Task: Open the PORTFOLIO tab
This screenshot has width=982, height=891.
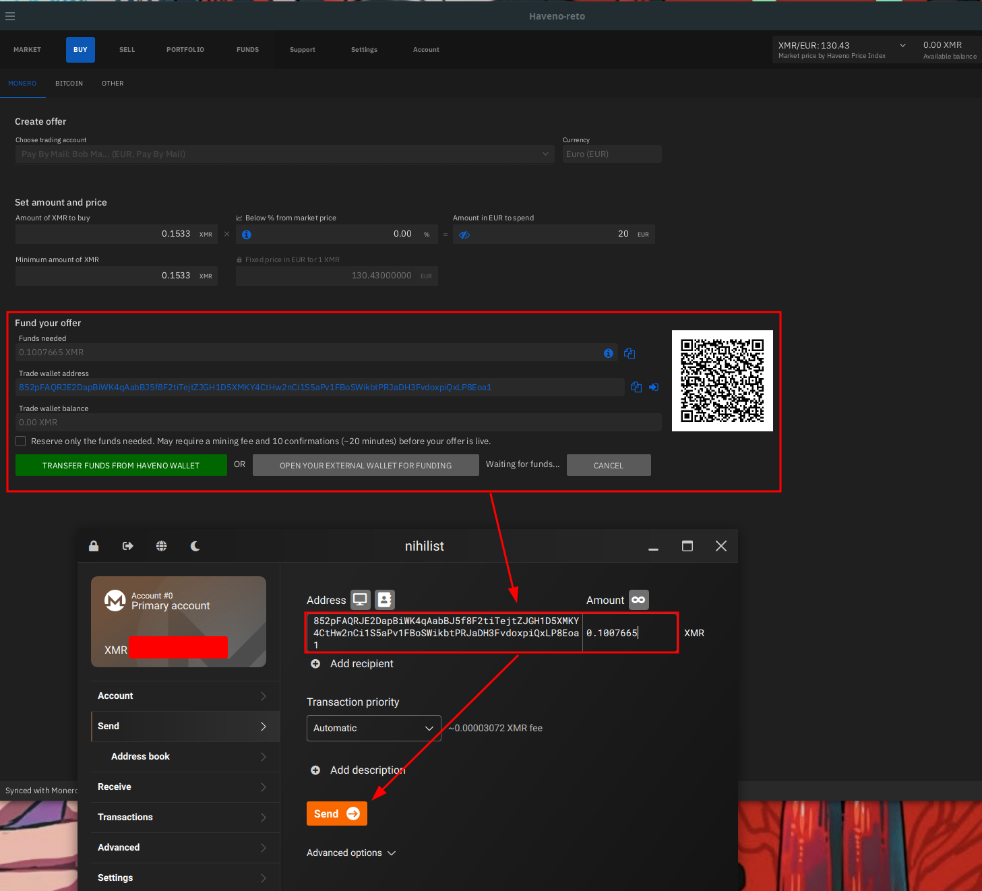Action: coord(185,50)
